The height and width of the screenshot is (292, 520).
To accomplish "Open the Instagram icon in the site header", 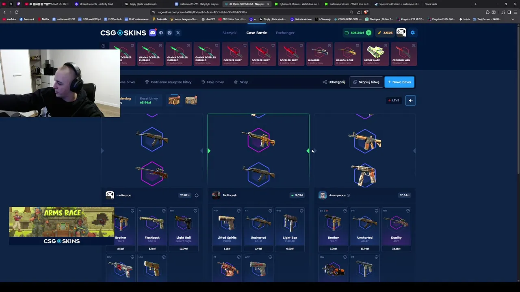I will tap(169, 33).
